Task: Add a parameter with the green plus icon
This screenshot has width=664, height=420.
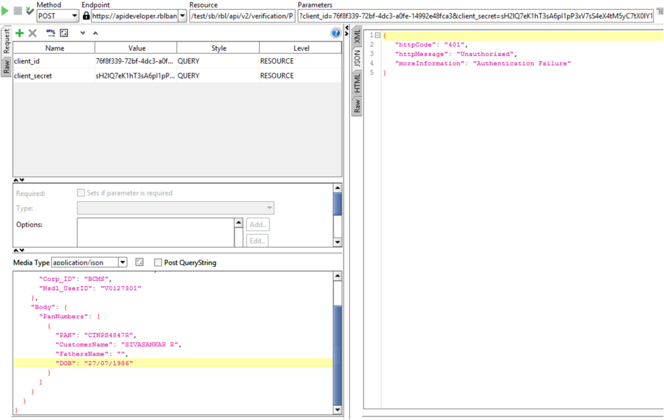Action: click(x=19, y=33)
